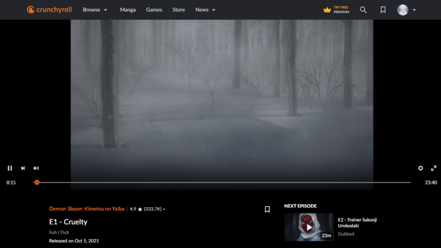Open the profile avatar menu
441x248 pixels.
click(403, 10)
